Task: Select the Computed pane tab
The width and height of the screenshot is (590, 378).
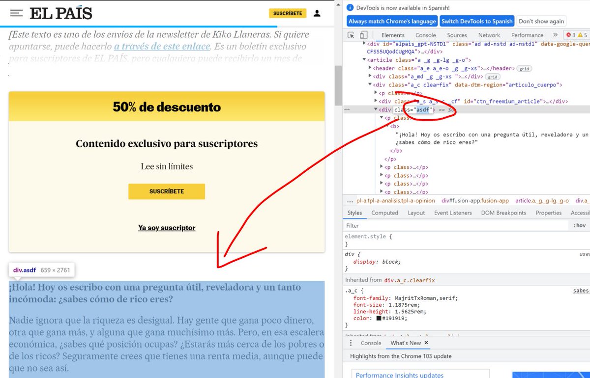Action: click(384, 213)
